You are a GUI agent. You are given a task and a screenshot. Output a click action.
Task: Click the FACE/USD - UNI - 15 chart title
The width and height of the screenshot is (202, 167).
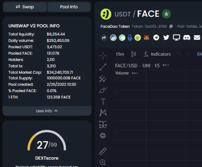[x=137, y=66]
